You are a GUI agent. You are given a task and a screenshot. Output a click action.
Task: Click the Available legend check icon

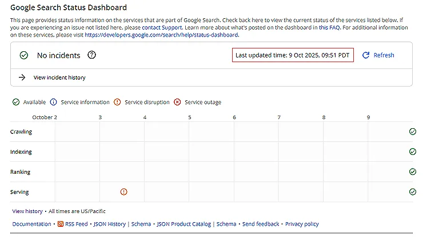pos(16,102)
